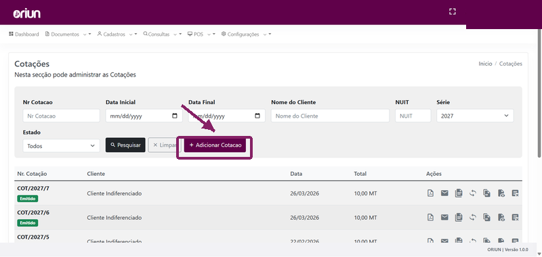Image resolution: width=542 pixels, height=257 pixels.
Task: Email quotation COT/2027/6 via envelope icon
Action: pos(444,217)
